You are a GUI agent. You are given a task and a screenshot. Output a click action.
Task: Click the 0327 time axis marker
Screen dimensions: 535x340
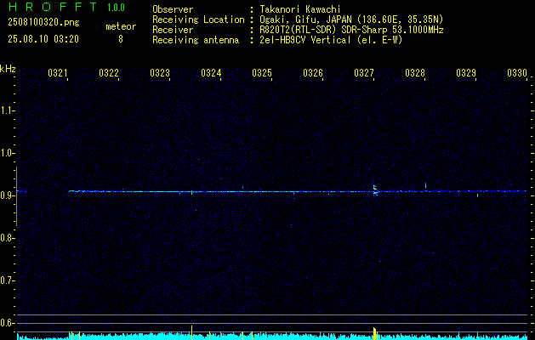[364, 73]
